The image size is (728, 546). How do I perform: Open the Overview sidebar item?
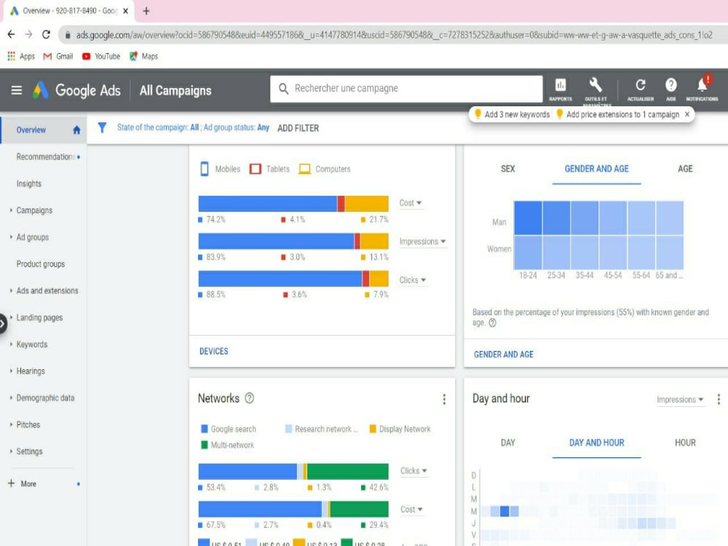pyautogui.click(x=43, y=130)
